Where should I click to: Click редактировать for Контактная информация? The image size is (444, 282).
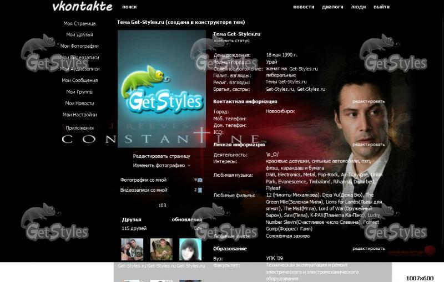[x=369, y=101]
